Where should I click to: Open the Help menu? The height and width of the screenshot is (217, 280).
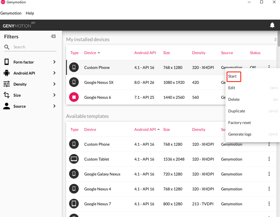click(30, 13)
